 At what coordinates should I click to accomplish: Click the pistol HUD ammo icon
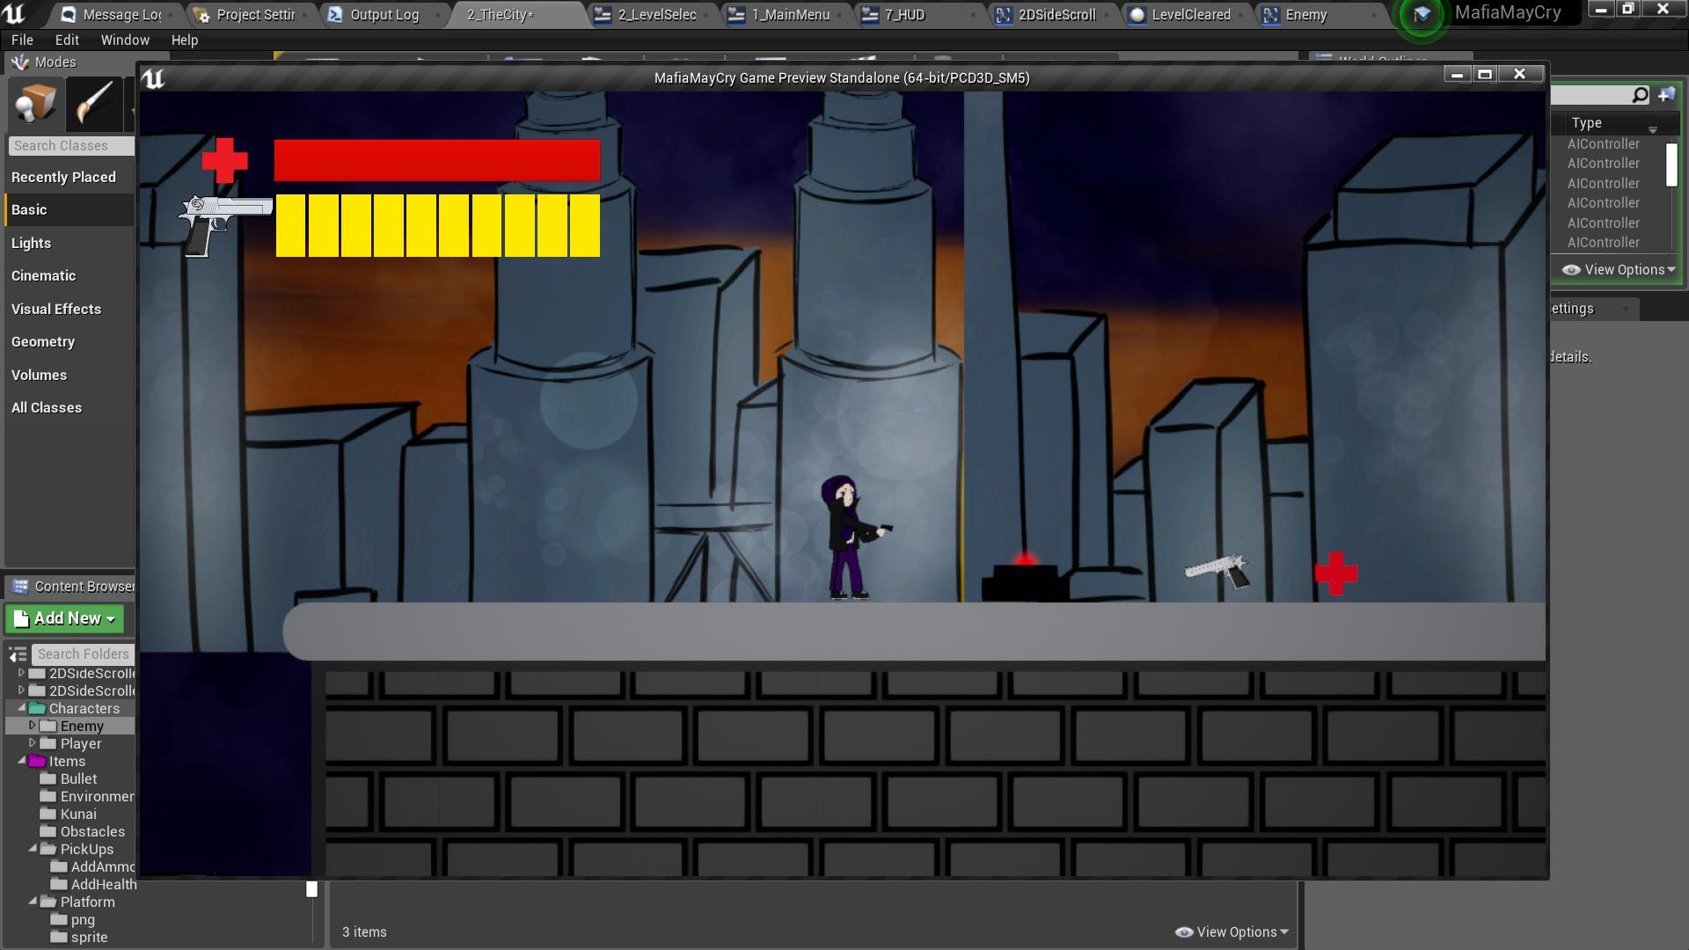(225, 226)
